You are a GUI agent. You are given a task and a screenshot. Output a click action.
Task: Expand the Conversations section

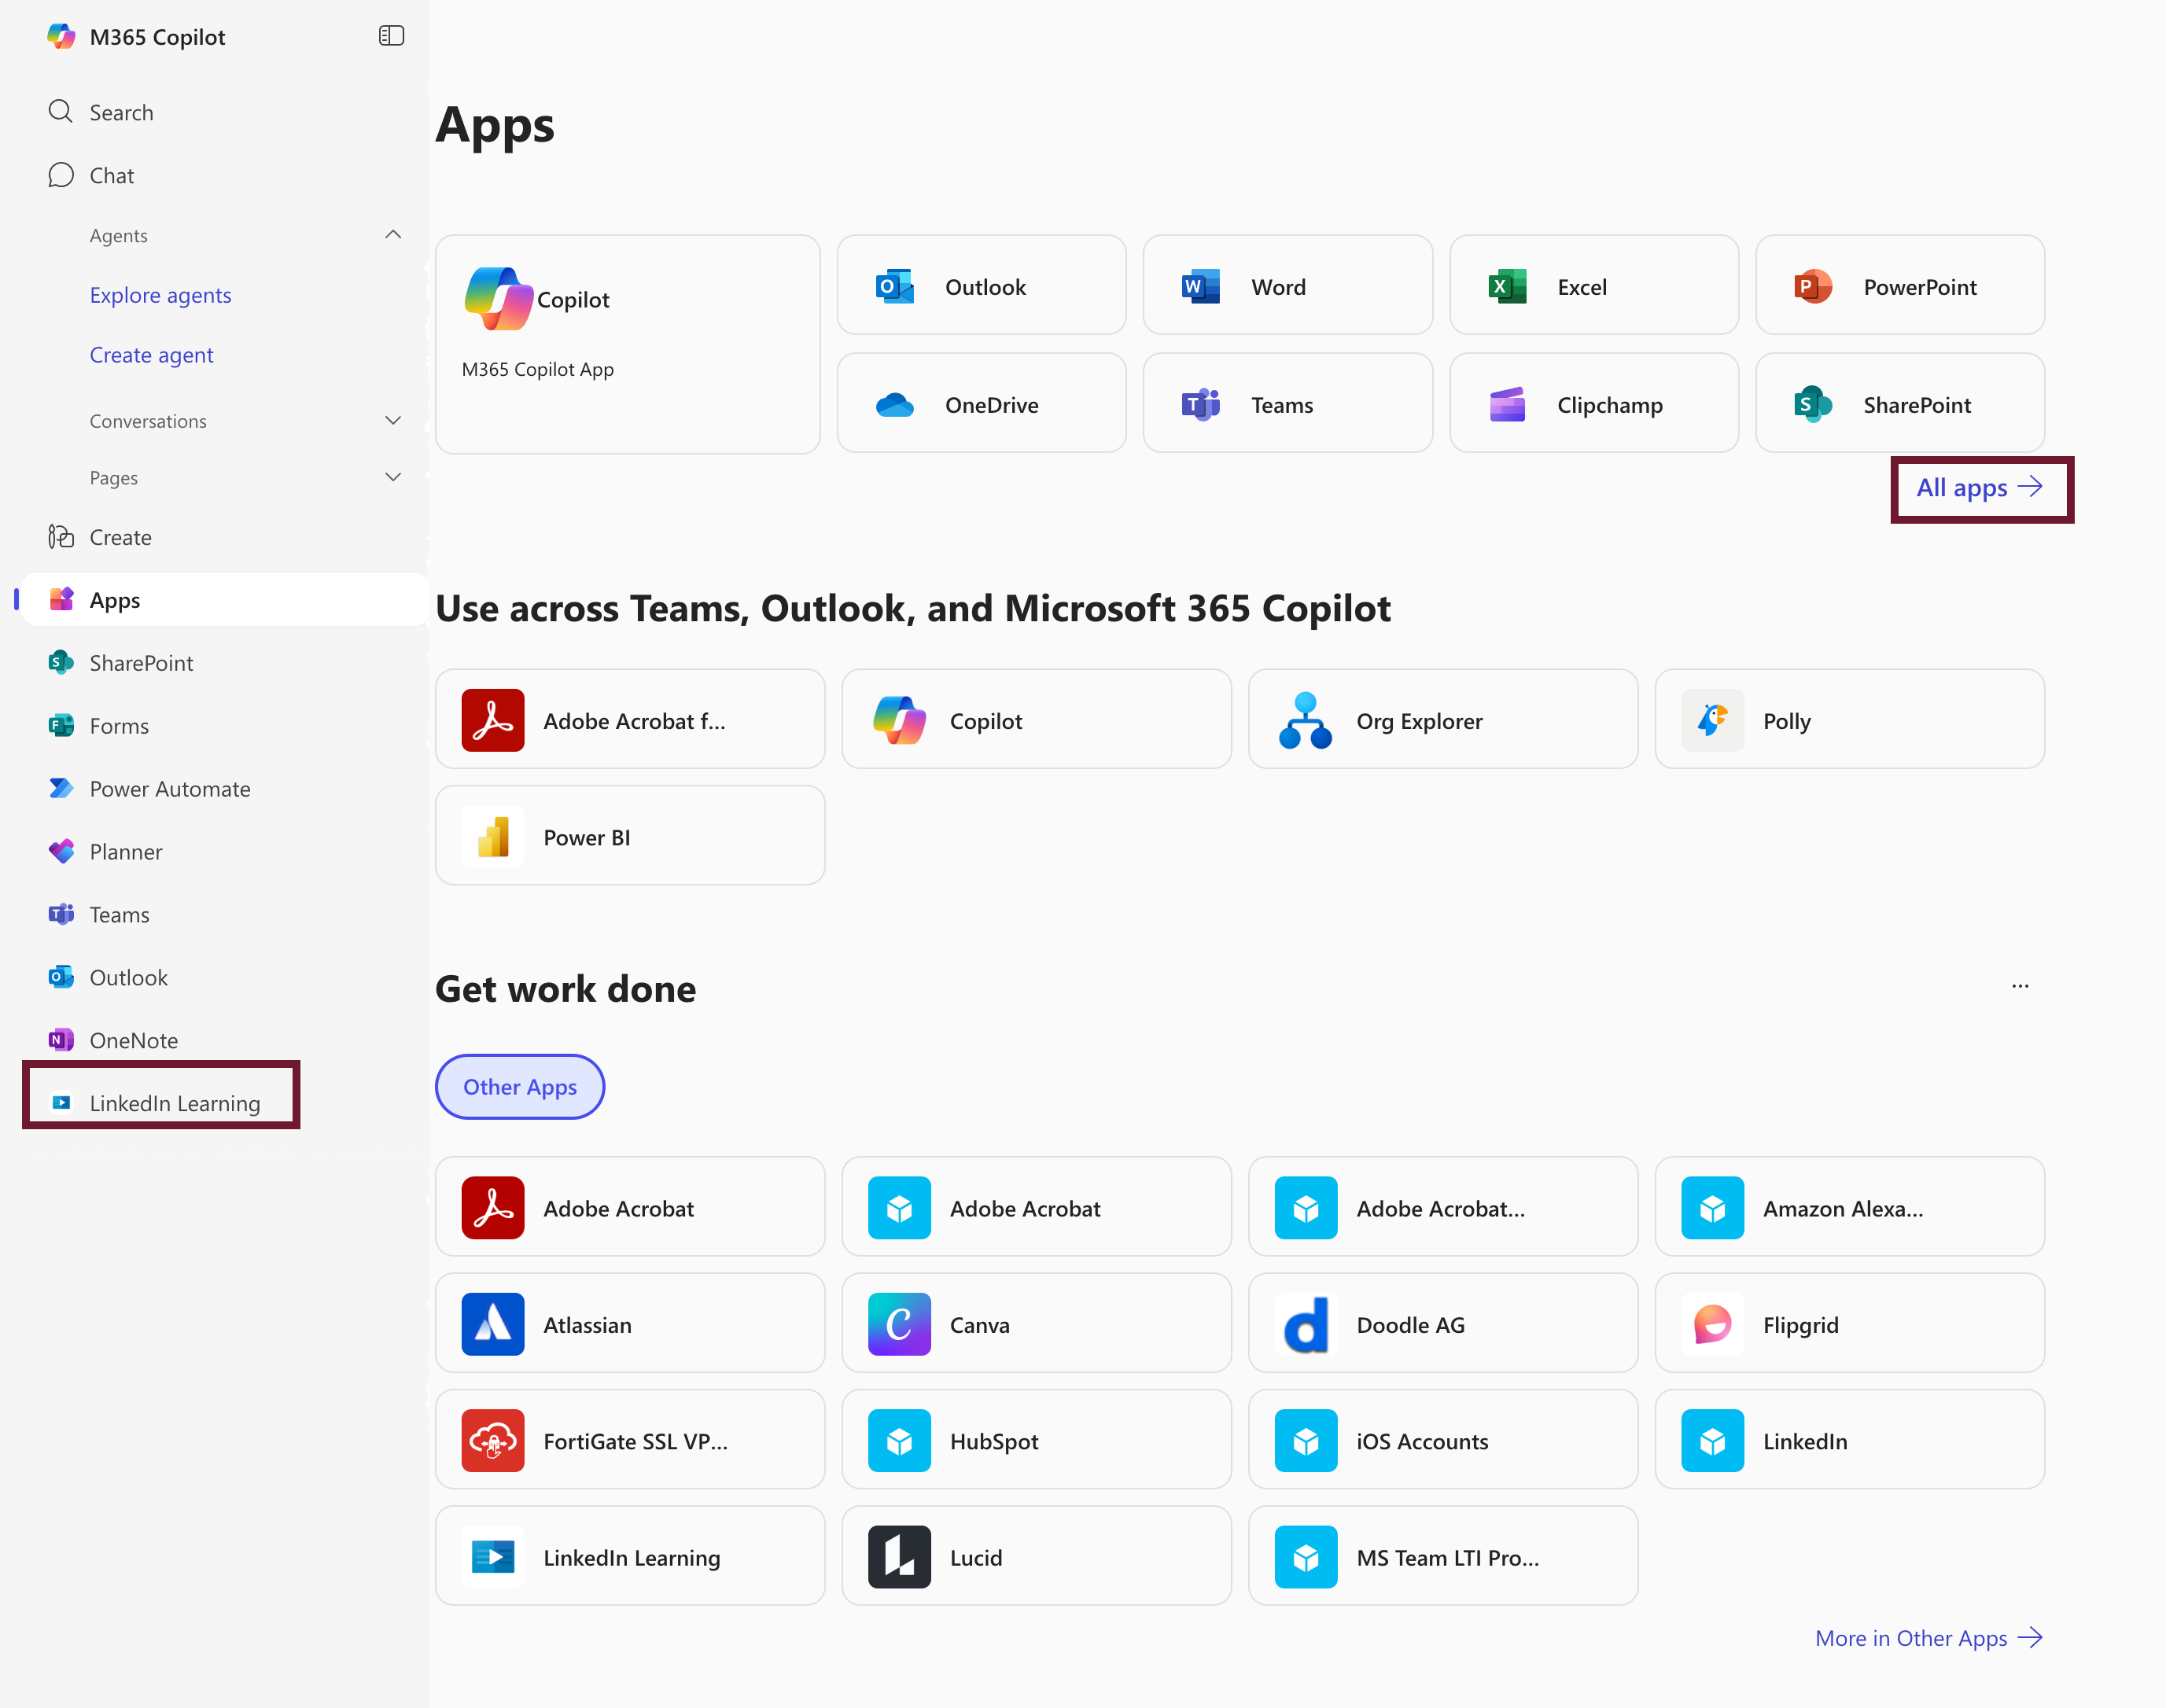[x=393, y=421]
